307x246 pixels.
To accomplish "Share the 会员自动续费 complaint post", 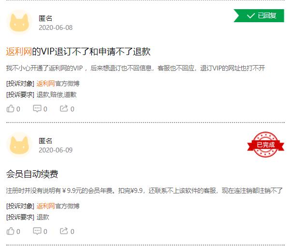I will click(x=67, y=231).
